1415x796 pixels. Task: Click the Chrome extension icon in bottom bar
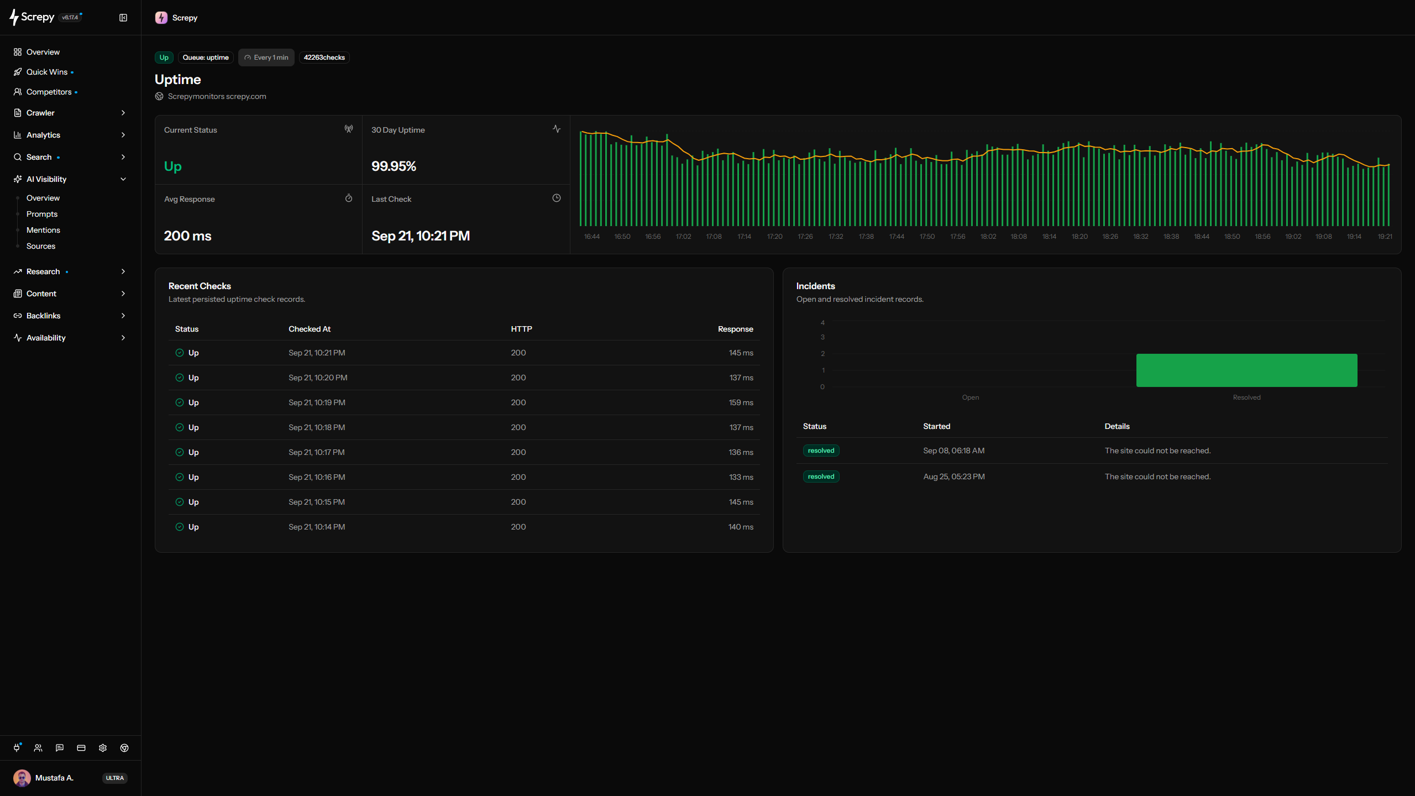click(x=124, y=748)
